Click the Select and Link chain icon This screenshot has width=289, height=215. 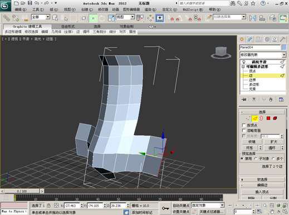(7, 18)
